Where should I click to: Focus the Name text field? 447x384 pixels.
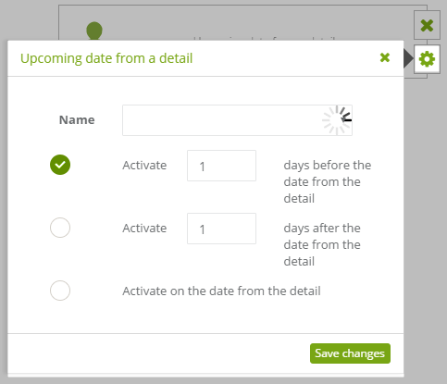(237, 120)
